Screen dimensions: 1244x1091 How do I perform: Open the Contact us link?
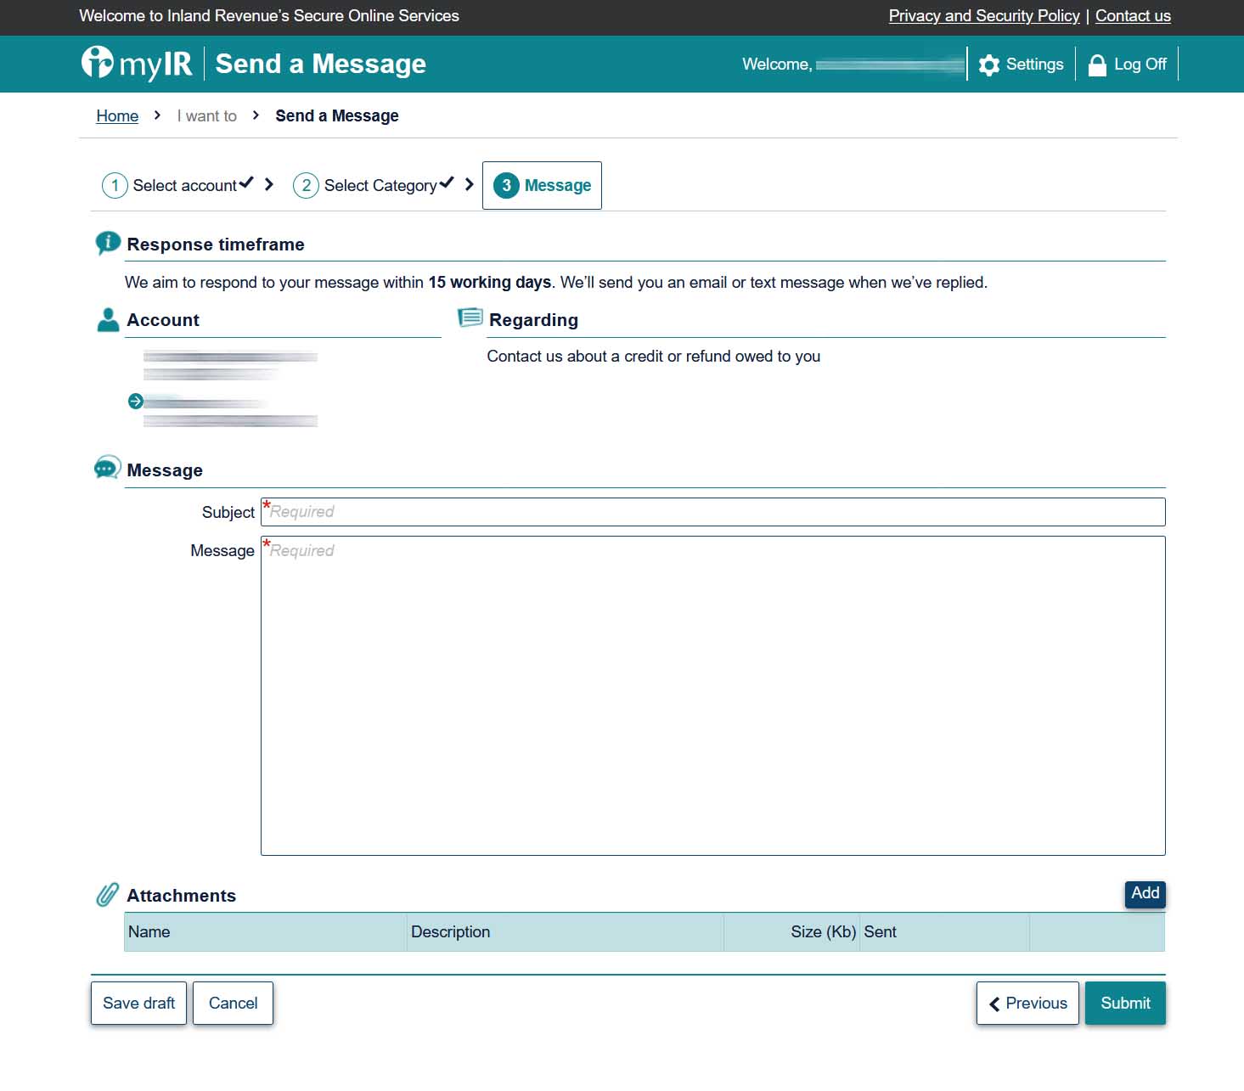(x=1133, y=16)
